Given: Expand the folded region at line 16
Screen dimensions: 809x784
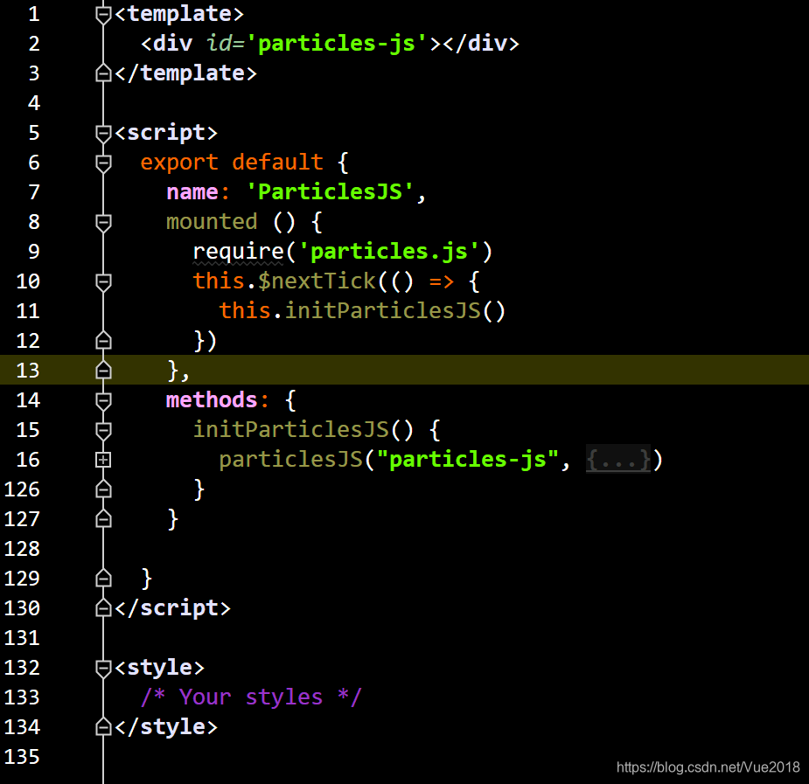Looking at the screenshot, I should 103,460.
